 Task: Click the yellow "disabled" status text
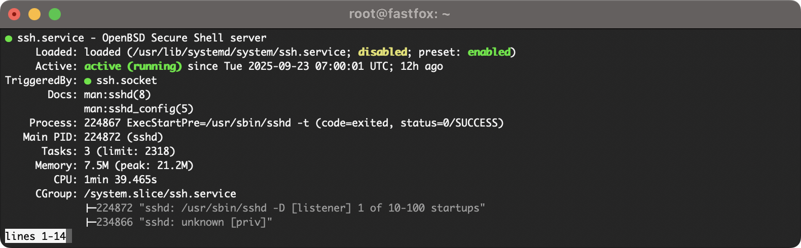383,52
